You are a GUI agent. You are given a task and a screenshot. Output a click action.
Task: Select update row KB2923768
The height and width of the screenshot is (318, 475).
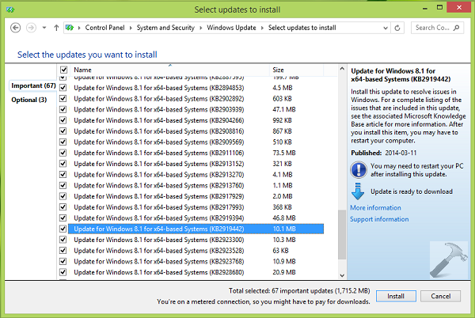coord(196,262)
